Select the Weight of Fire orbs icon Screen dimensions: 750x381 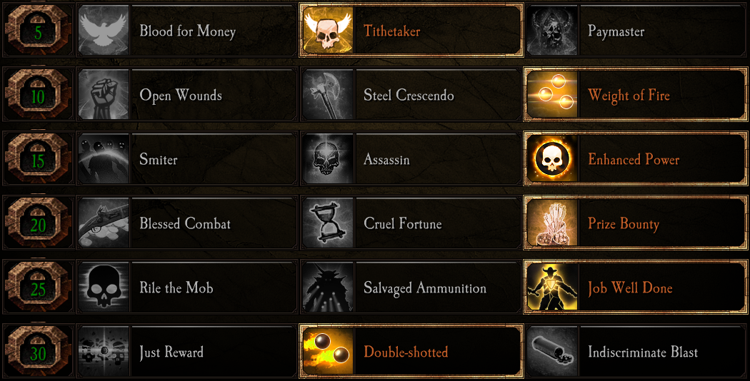pos(551,95)
